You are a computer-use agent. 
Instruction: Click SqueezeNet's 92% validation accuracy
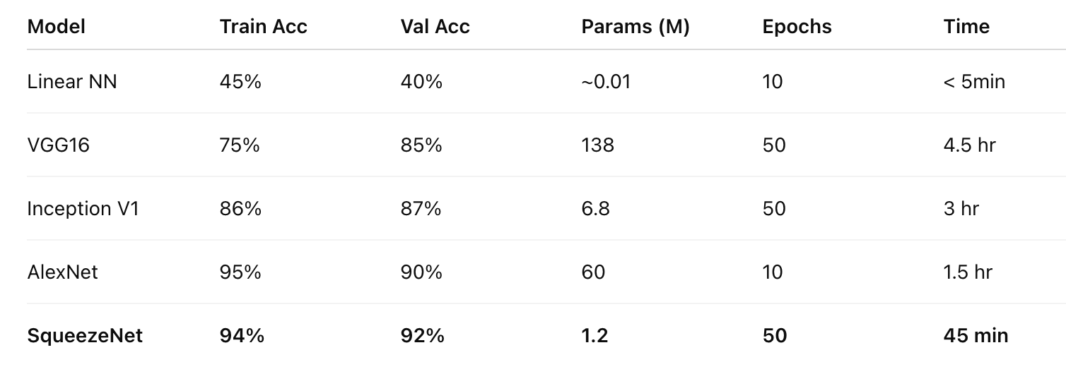(x=422, y=336)
